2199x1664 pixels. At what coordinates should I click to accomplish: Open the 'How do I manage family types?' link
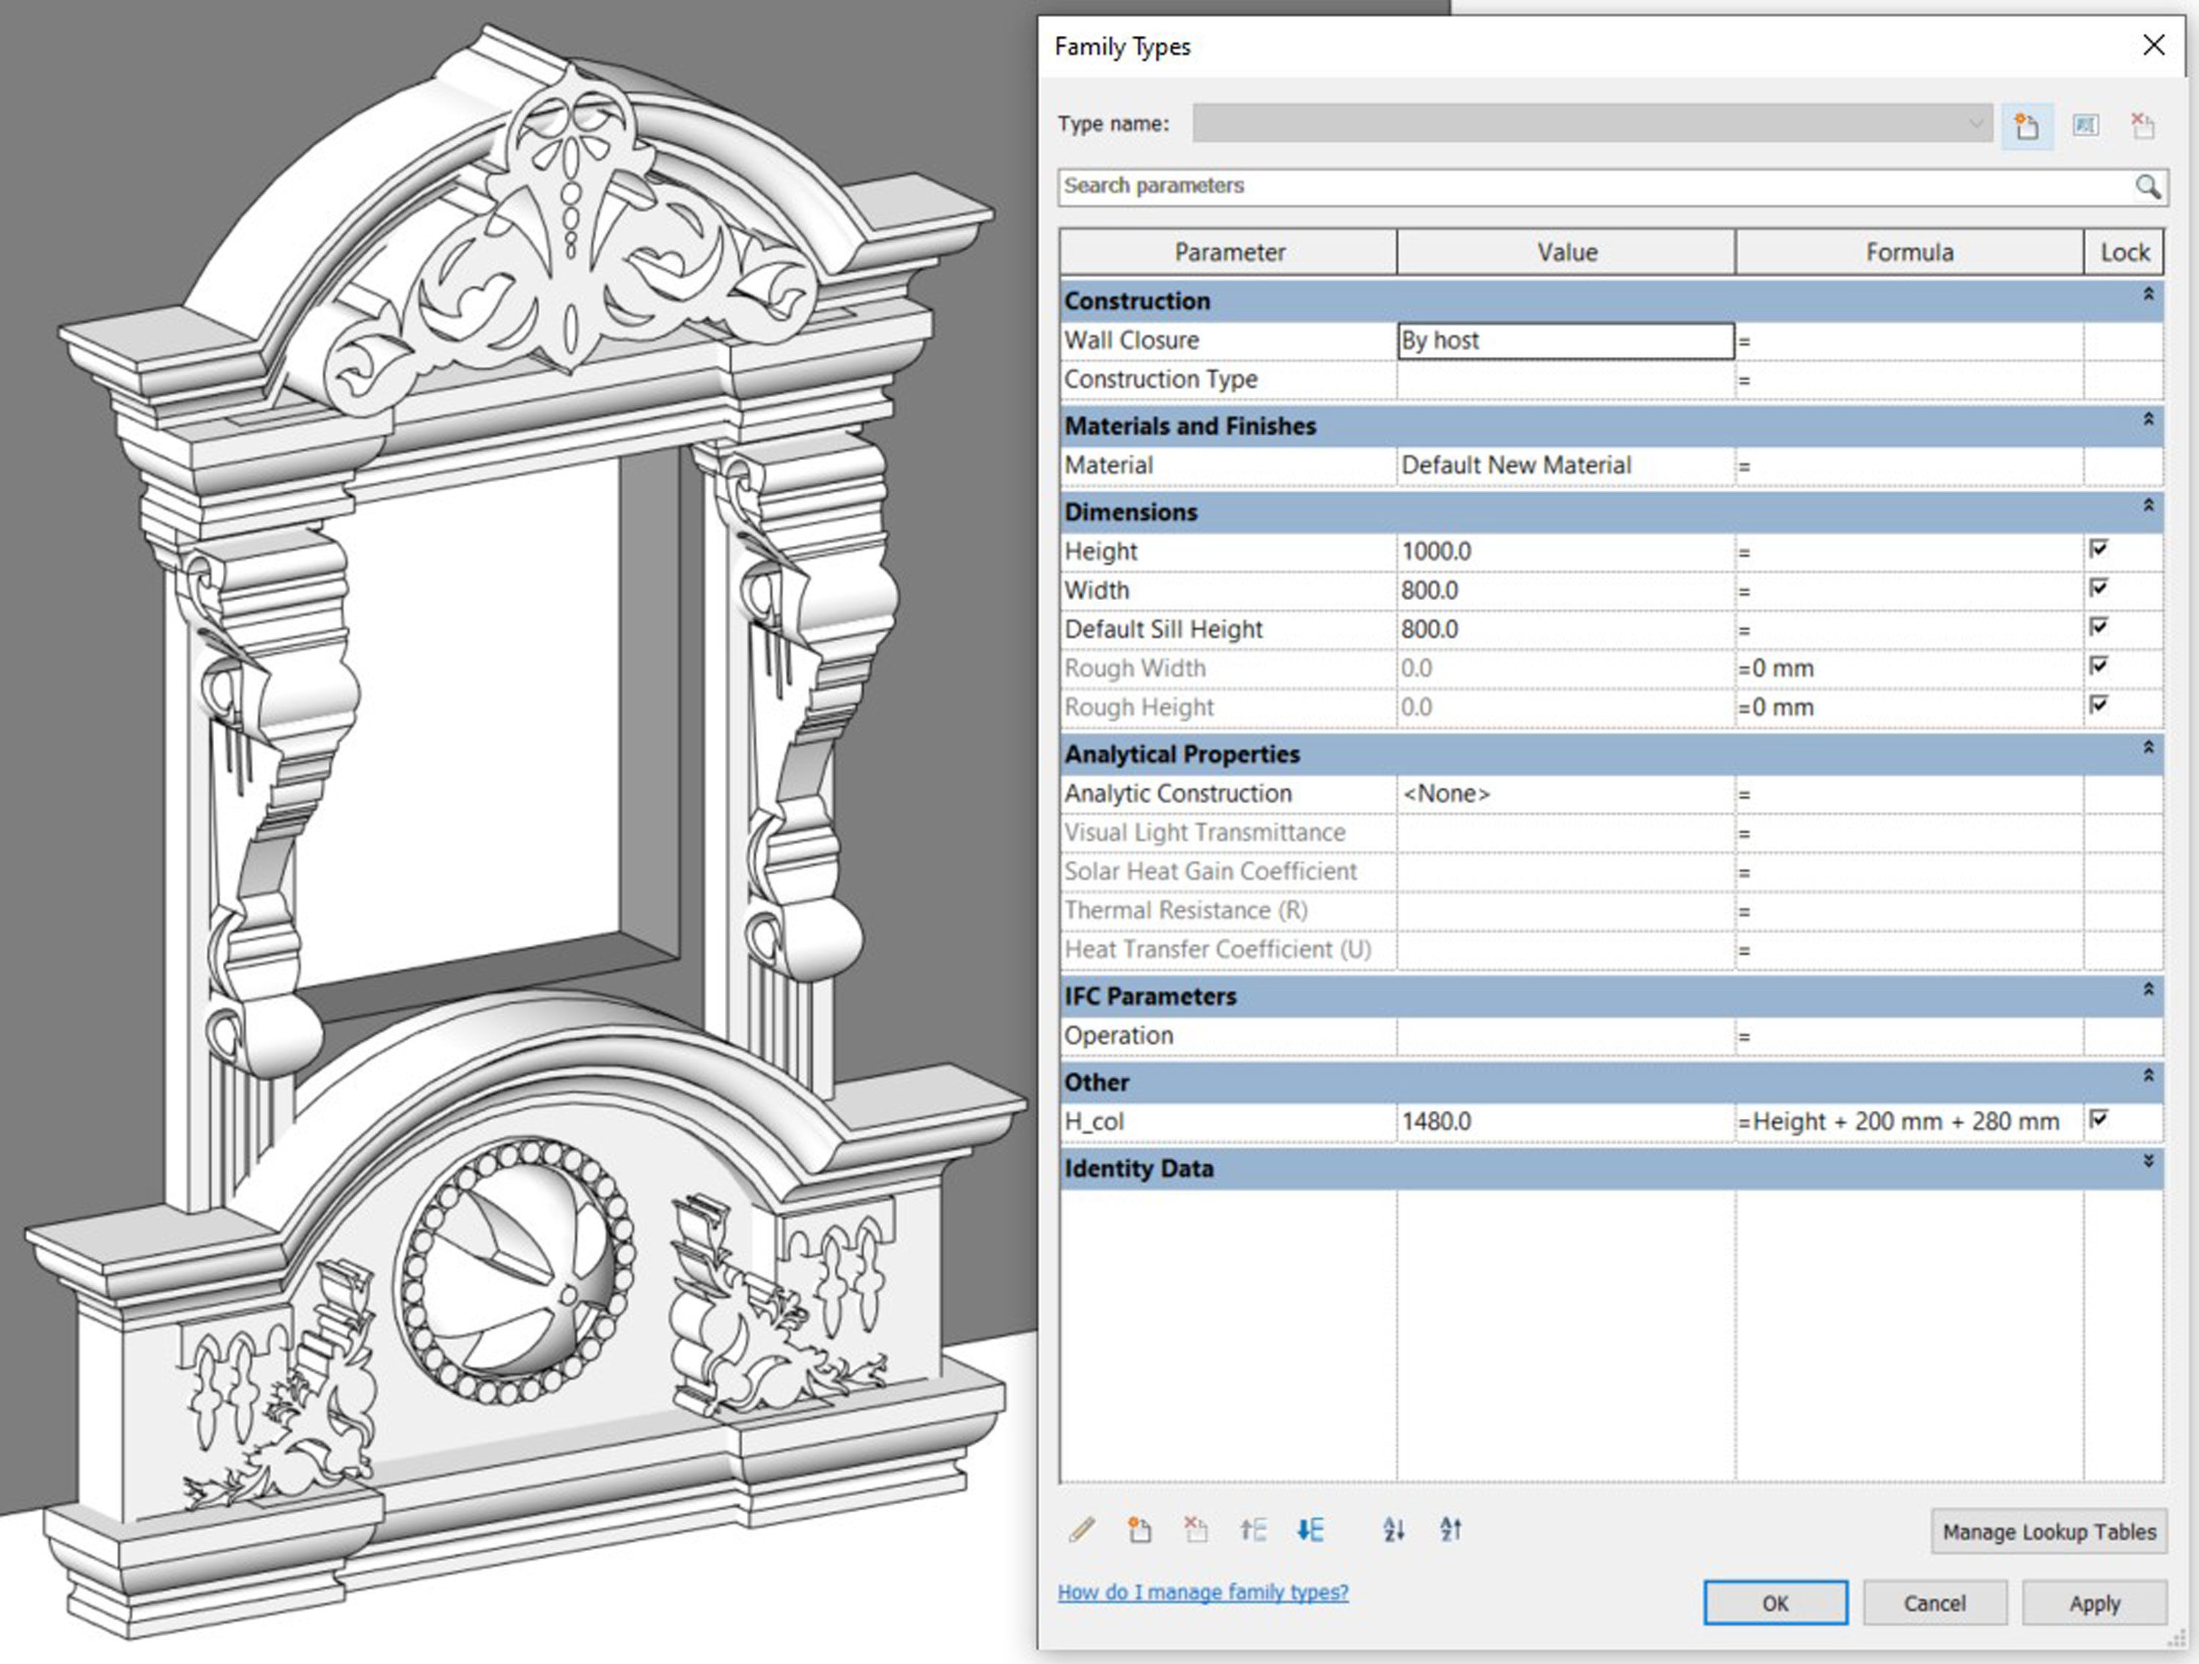1203,1592
